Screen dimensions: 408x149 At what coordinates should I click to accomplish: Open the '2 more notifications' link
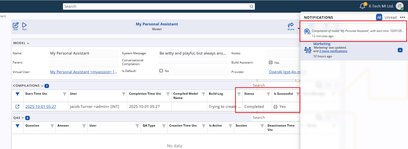[x=333, y=51]
